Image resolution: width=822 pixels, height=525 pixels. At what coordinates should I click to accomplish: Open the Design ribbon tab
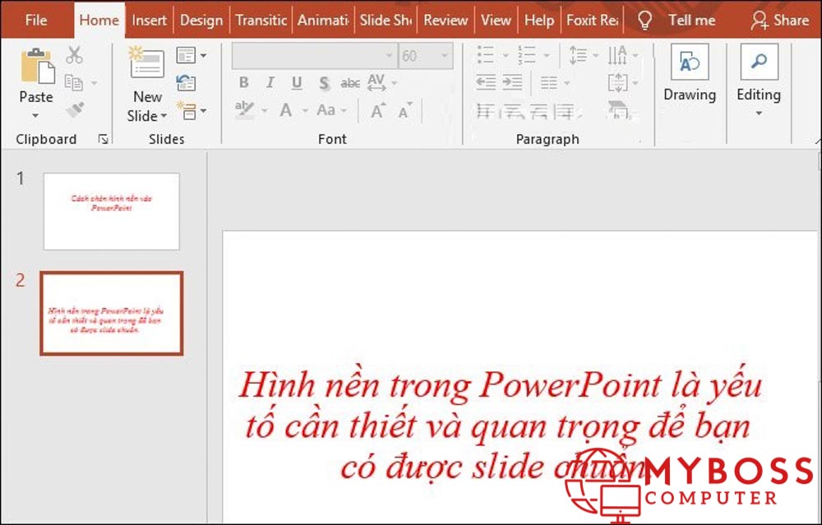pyautogui.click(x=201, y=20)
